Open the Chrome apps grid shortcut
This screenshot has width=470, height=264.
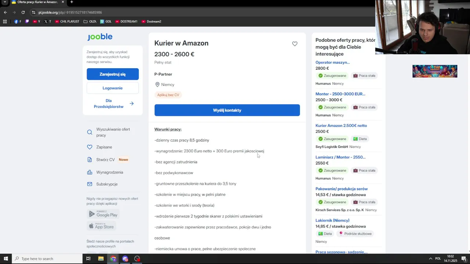pos(5,22)
